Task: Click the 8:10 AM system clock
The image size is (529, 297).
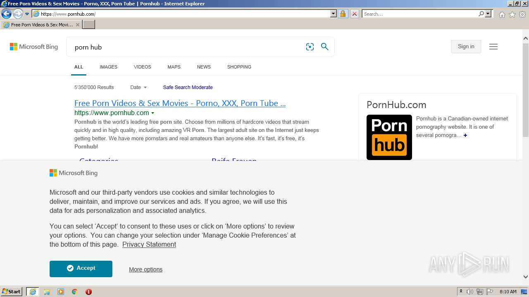Action: point(508,292)
